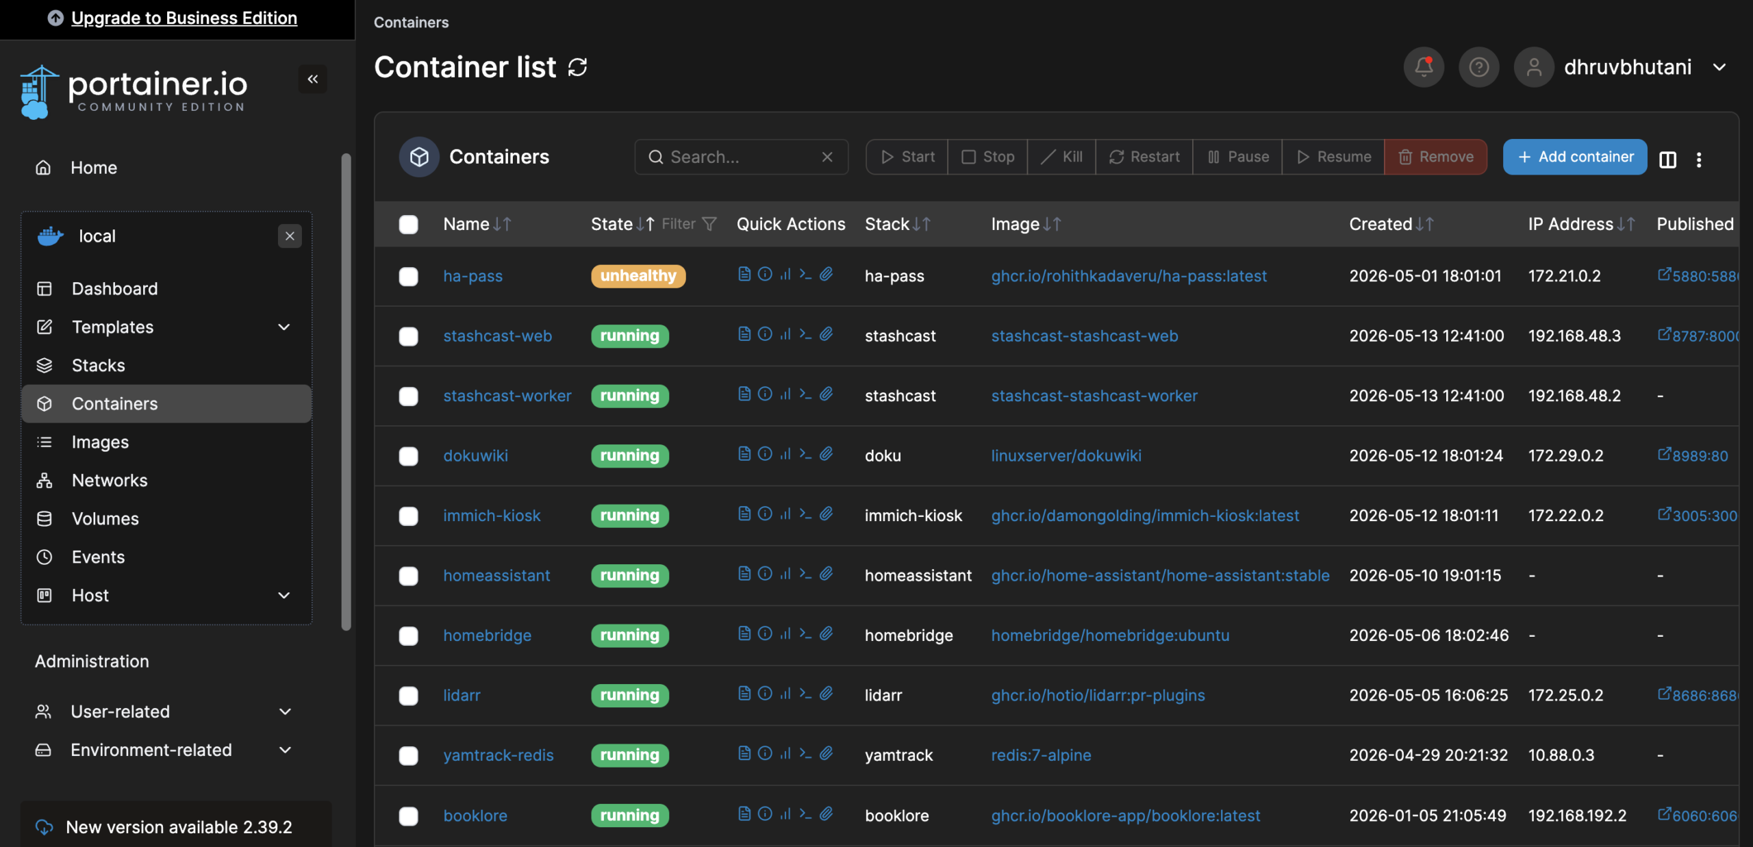Screen dimensions: 1753x847
Task: Open the linuxserver/dokuwiki image link
Action: [1066, 456]
